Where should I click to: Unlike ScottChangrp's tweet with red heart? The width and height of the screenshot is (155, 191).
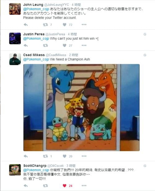tap(64, 186)
